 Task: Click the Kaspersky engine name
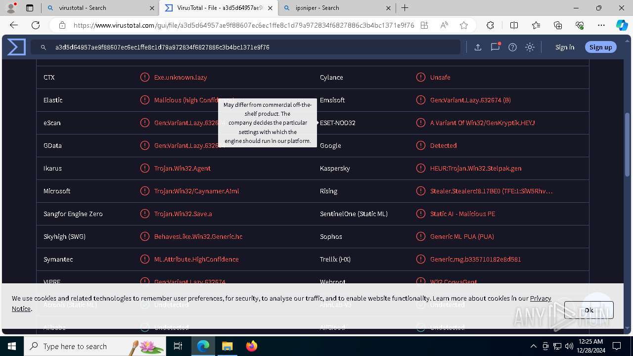335,168
